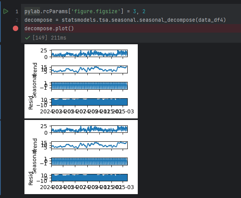Click the second decomposition plot output image
The height and width of the screenshot is (198, 241).
[x=81, y=157]
